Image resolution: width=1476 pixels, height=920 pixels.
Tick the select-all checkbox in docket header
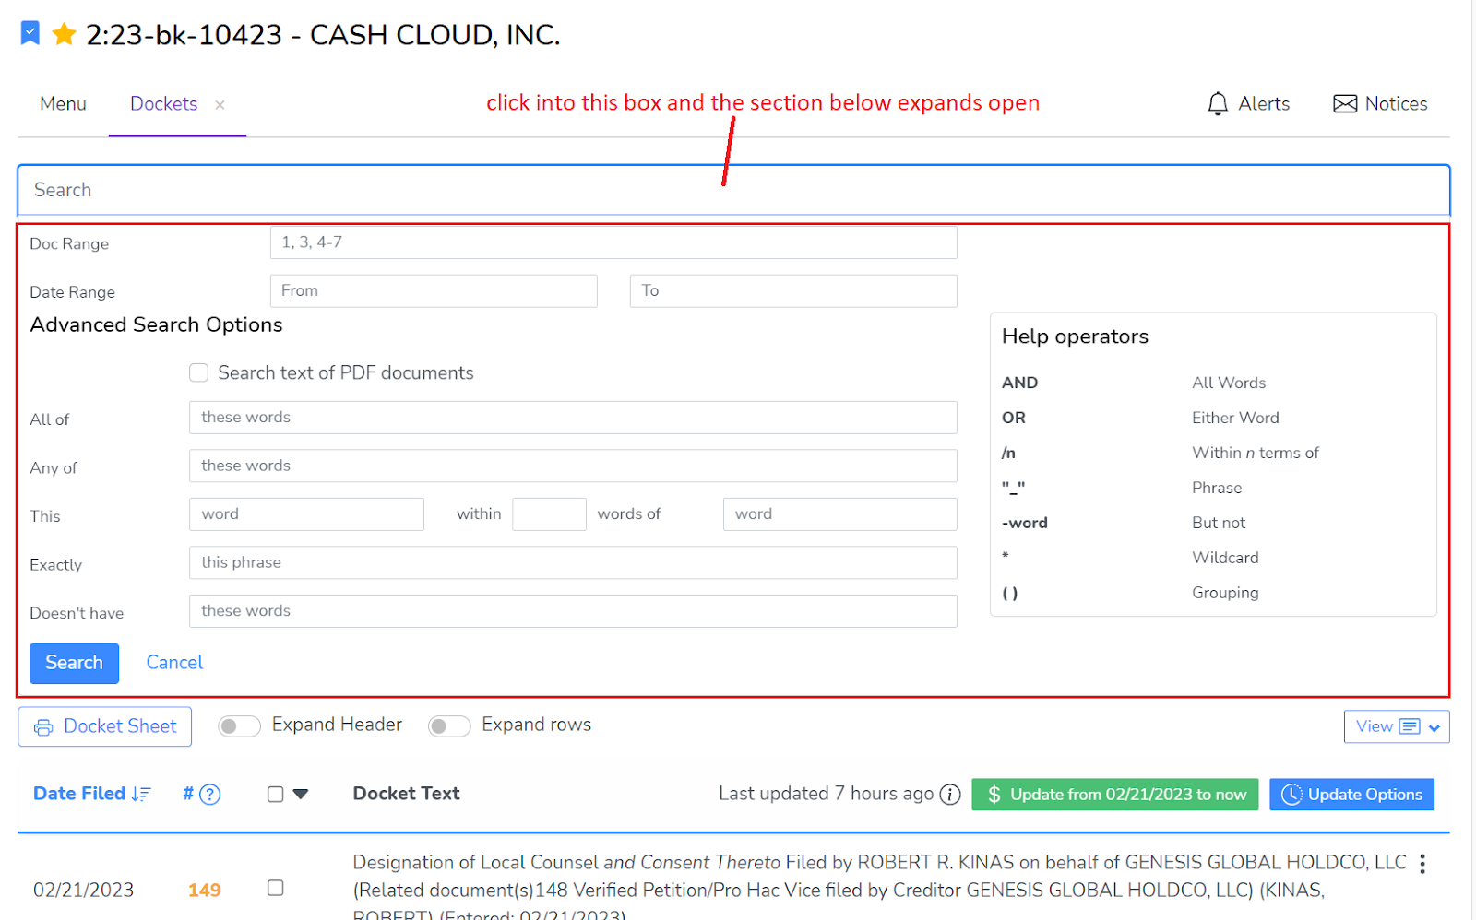pyautogui.click(x=275, y=795)
